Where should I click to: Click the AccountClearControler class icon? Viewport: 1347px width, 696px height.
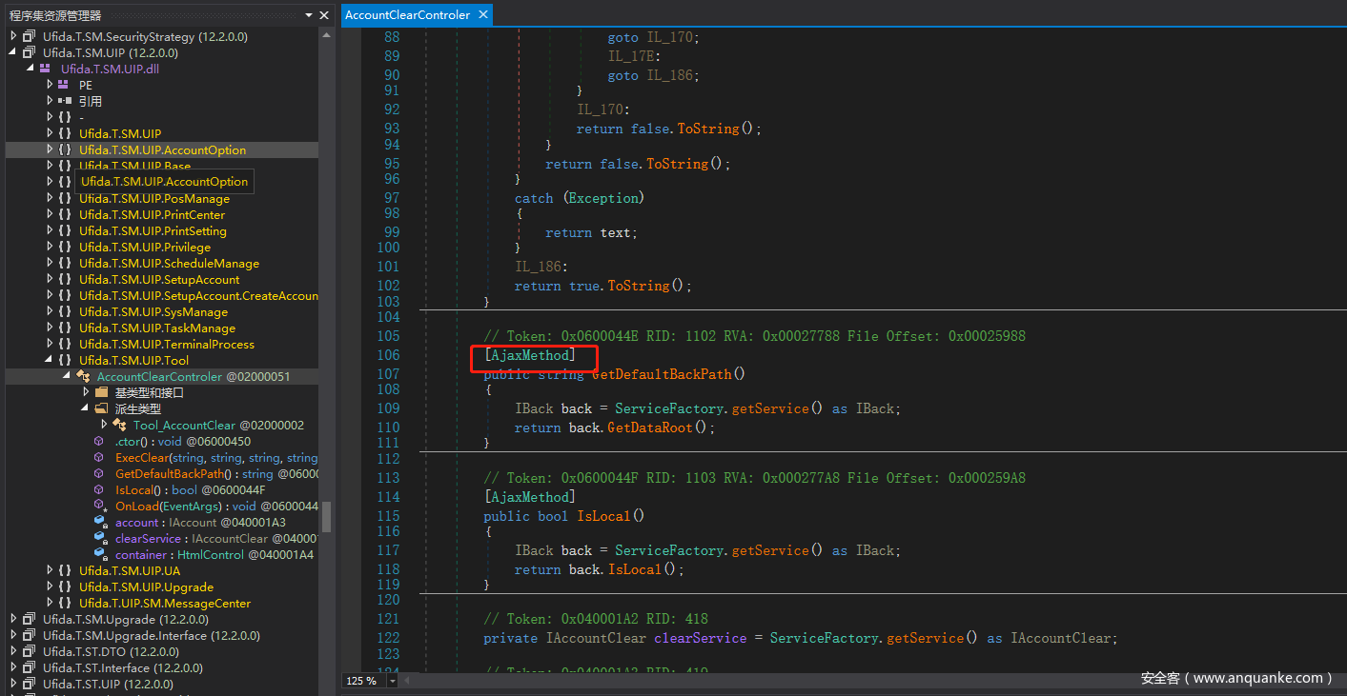83,377
